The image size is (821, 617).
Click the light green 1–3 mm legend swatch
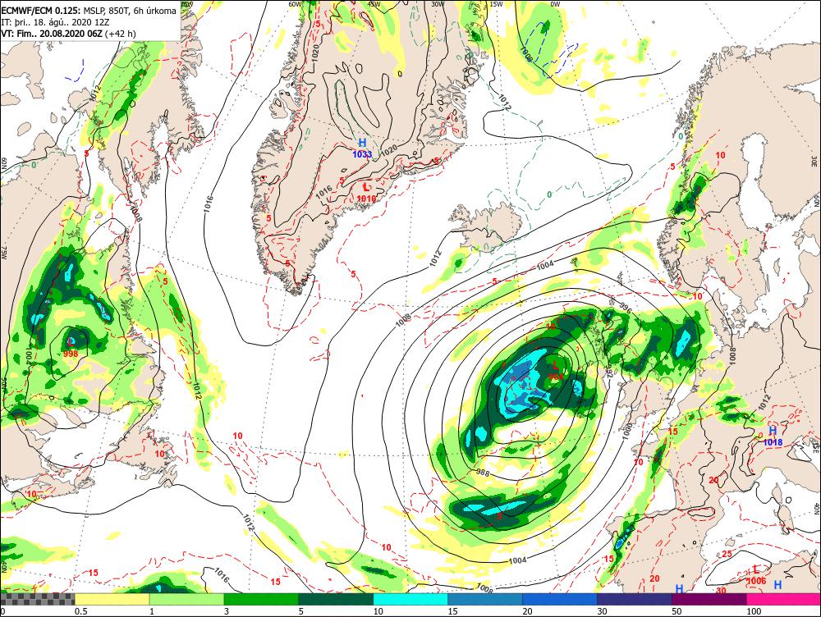[x=187, y=599]
